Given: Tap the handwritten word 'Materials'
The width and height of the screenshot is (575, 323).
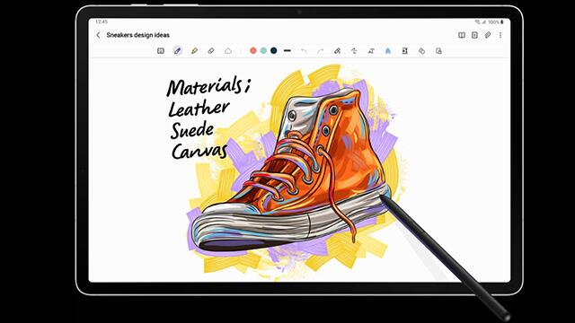Looking at the screenshot, I should click(x=204, y=87).
